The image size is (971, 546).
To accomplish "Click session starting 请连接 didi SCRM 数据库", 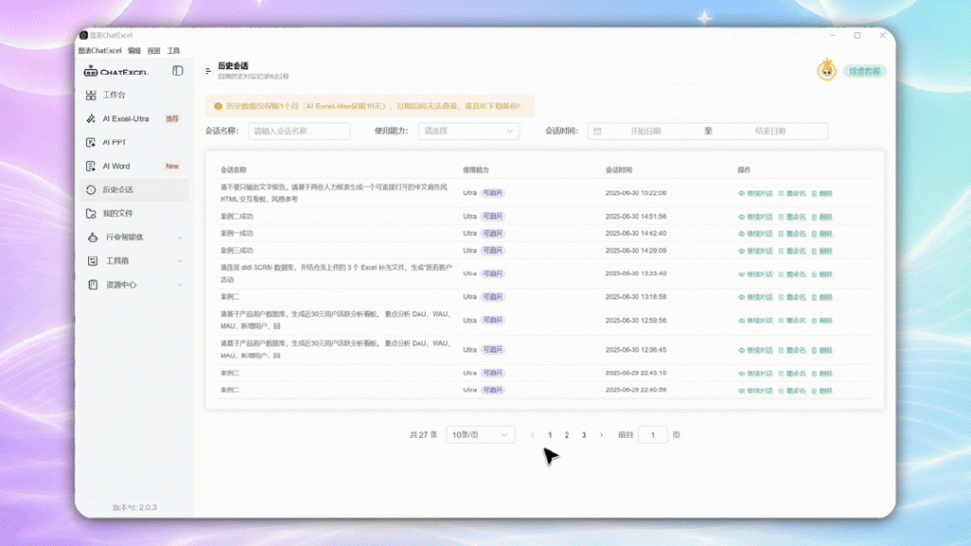I will pos(337,274).
